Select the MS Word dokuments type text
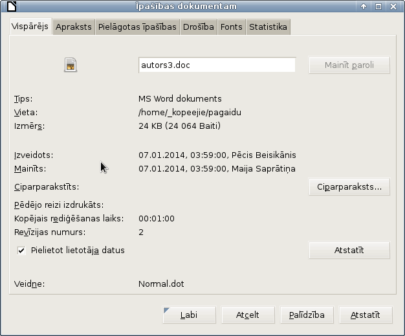The width and height of the screenshot is (405, 336). point(180,99)
